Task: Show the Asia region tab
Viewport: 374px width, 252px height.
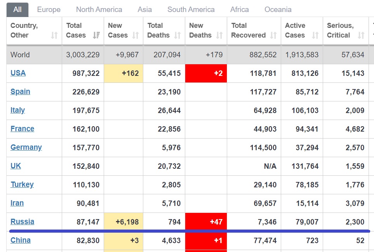Action: 144,9
